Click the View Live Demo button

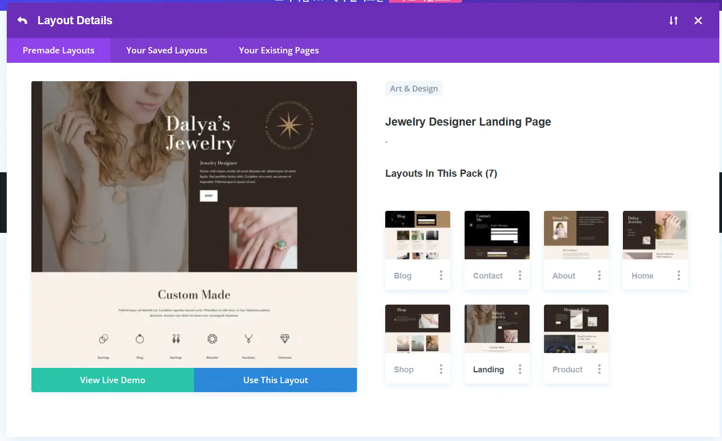click(x=112, y=380)
